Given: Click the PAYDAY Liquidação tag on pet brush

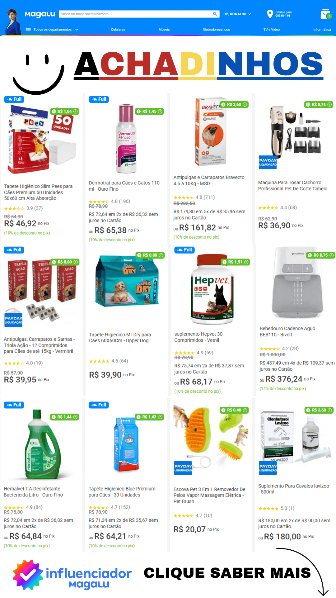Looking at the screenshot, I should [x=183, y=468].
